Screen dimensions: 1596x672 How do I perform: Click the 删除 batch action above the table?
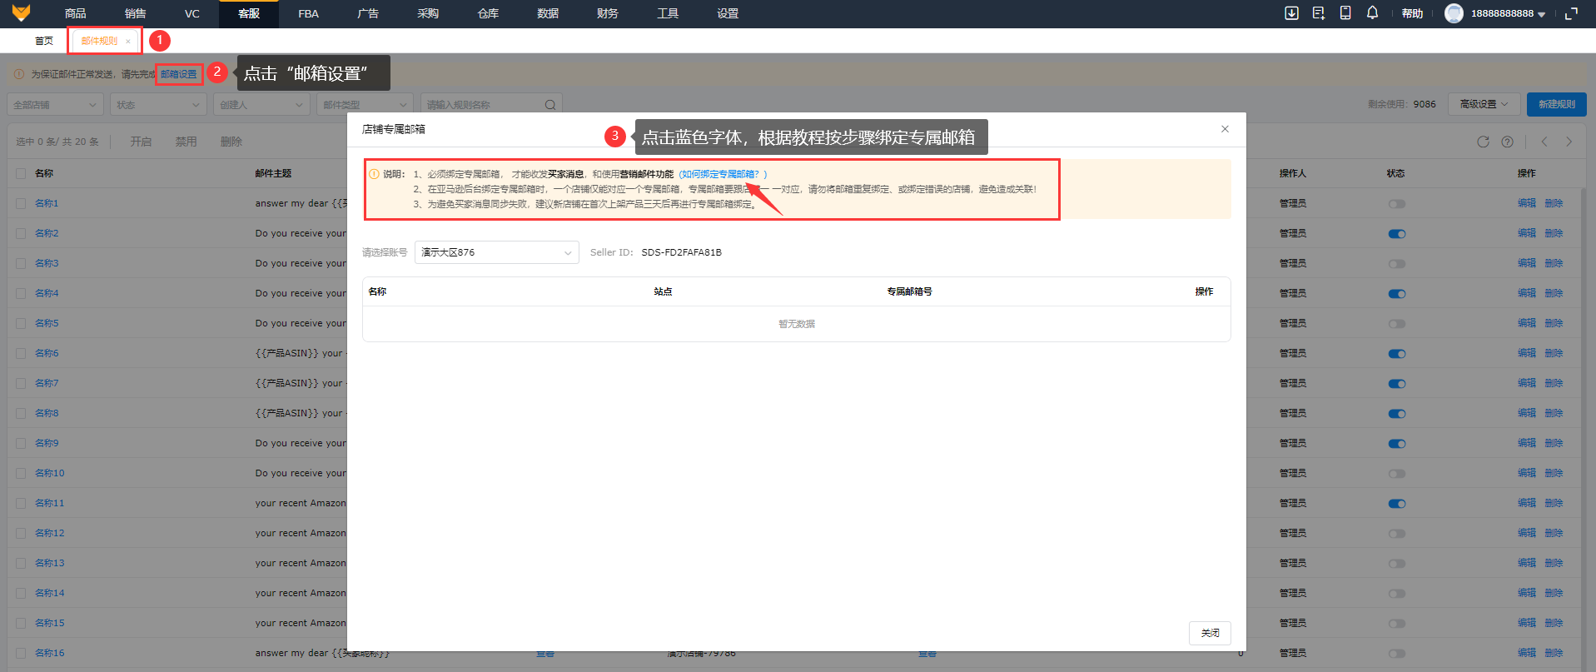(x=231, y=142)
